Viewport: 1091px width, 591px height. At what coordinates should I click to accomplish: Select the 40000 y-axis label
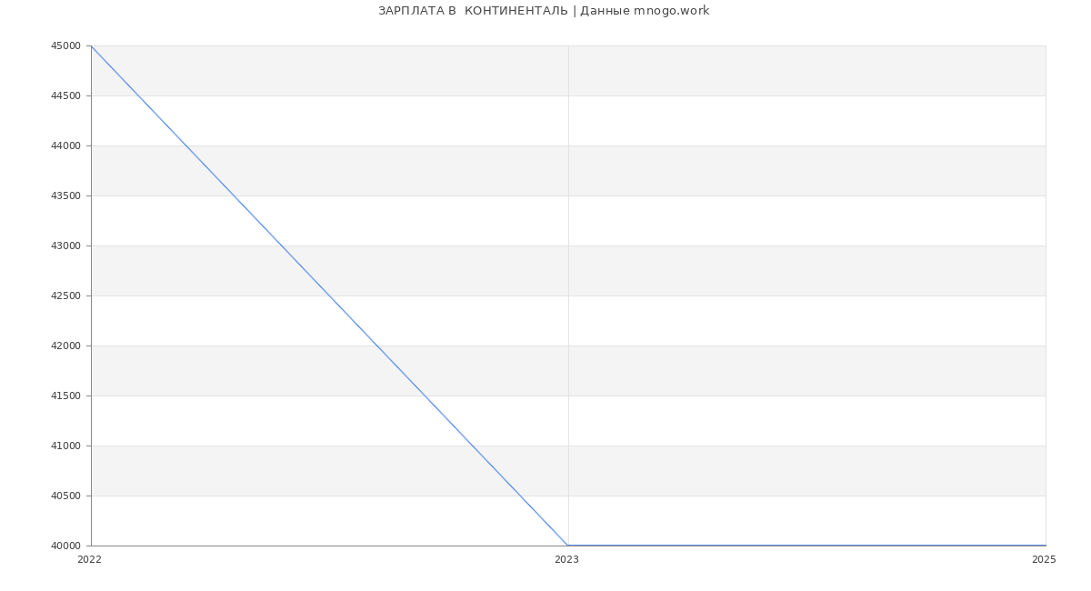click(66, 546)
